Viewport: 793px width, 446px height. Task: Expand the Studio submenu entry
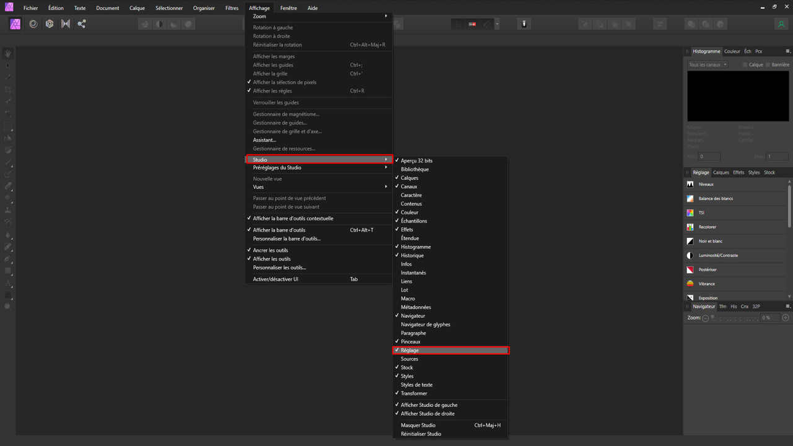319,160
